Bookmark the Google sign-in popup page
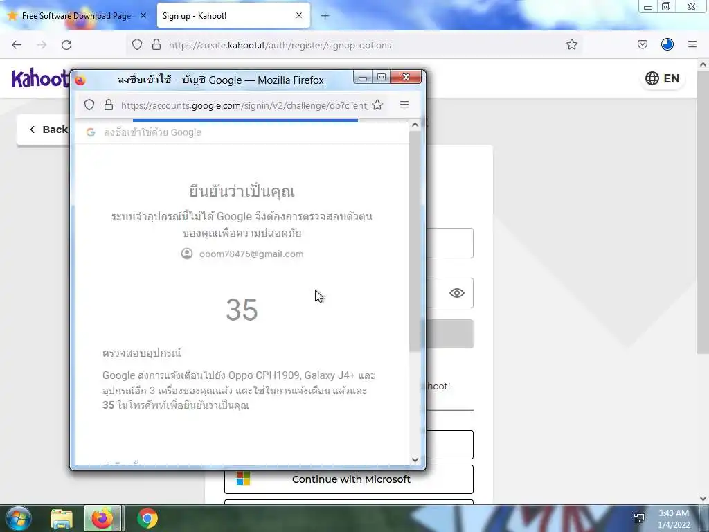 [377, 105]
